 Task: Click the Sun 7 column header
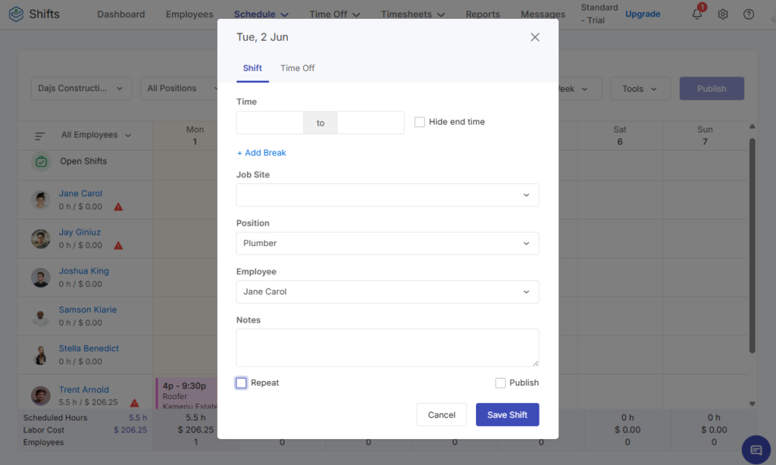(x=705, y=136)
